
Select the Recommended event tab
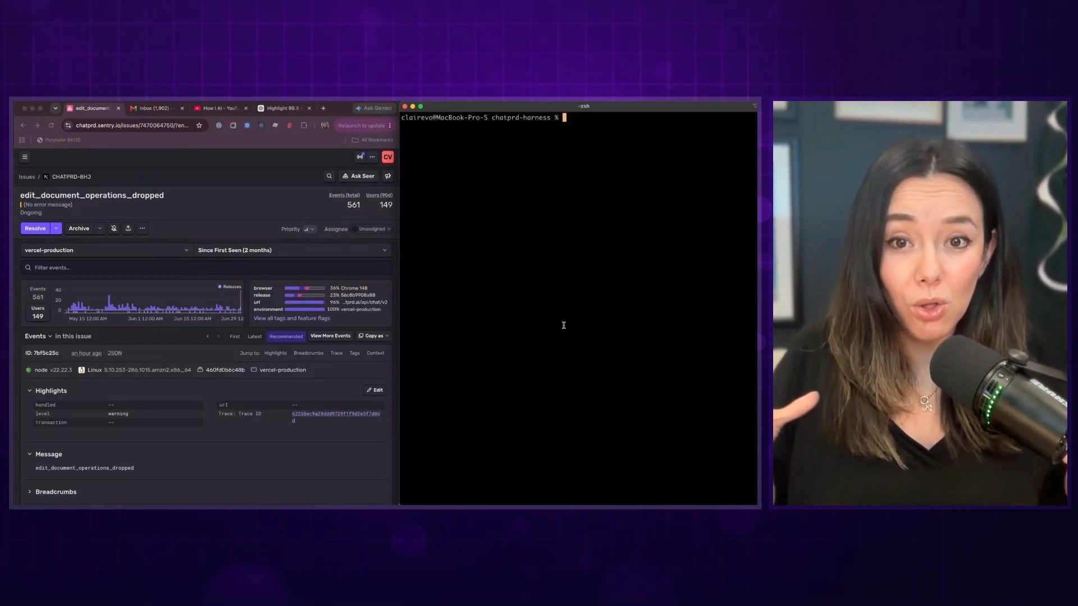click(x=286, y=337)
